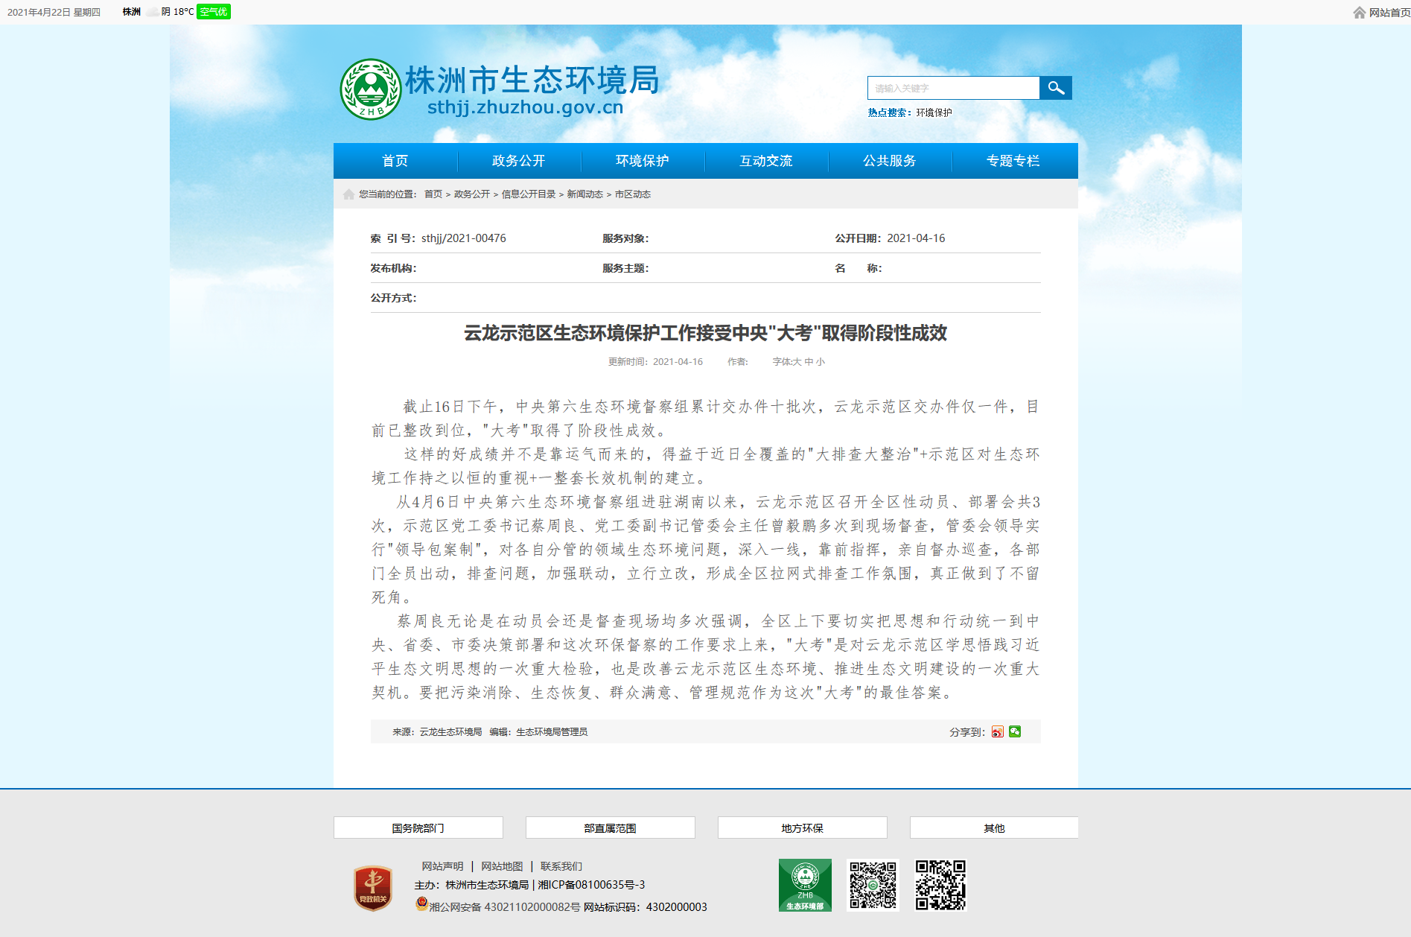
Task: Focus the keyword search input field
Action: [x=953, y=88]
